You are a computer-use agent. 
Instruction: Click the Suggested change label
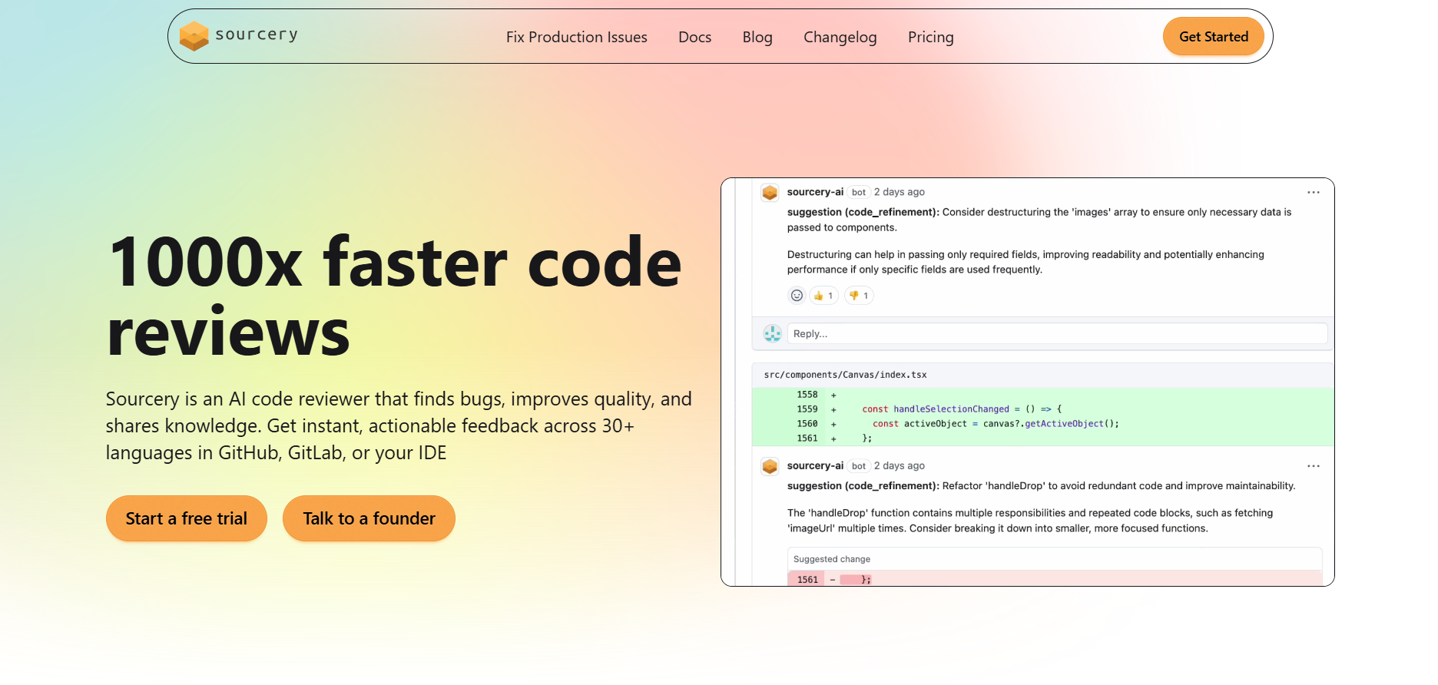[x=832, y=559]
